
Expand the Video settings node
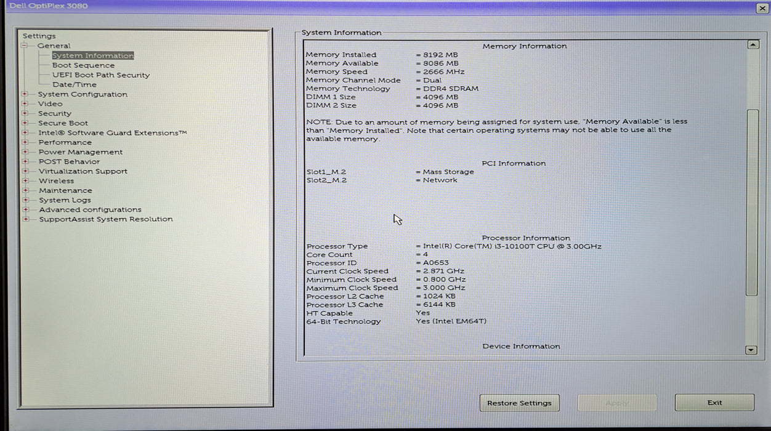click(25, 104)
